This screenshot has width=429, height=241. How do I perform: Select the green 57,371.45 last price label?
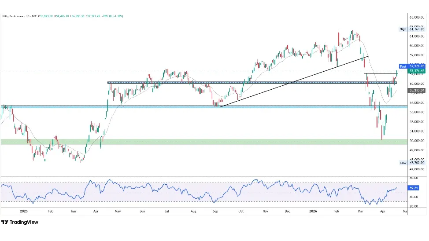click(416, 71)
